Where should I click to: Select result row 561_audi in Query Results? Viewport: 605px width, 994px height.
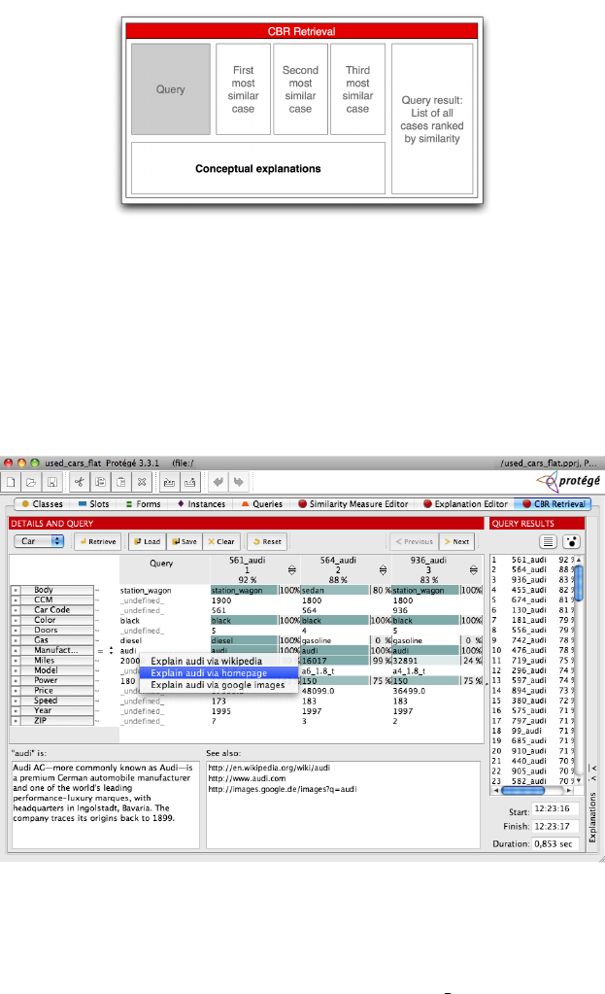[532, 560]
